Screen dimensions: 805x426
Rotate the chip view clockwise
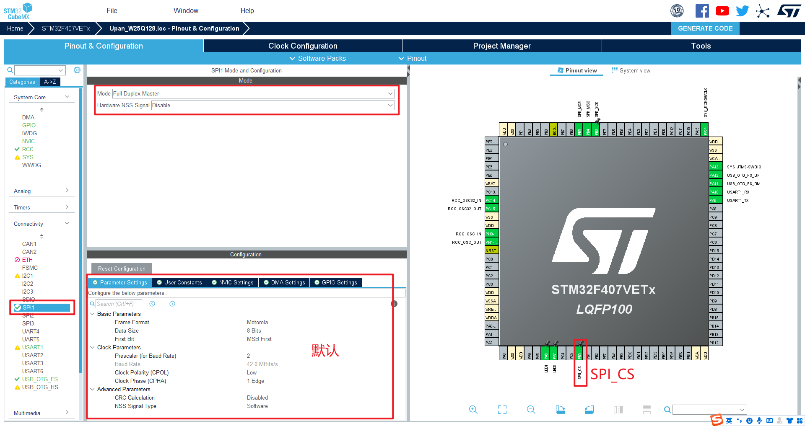coord(560,410)
